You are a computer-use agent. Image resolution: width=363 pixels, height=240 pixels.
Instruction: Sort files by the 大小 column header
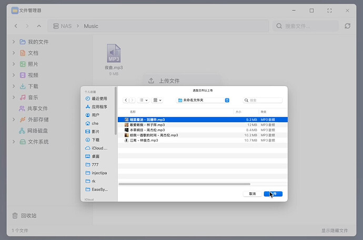point(238,112)
